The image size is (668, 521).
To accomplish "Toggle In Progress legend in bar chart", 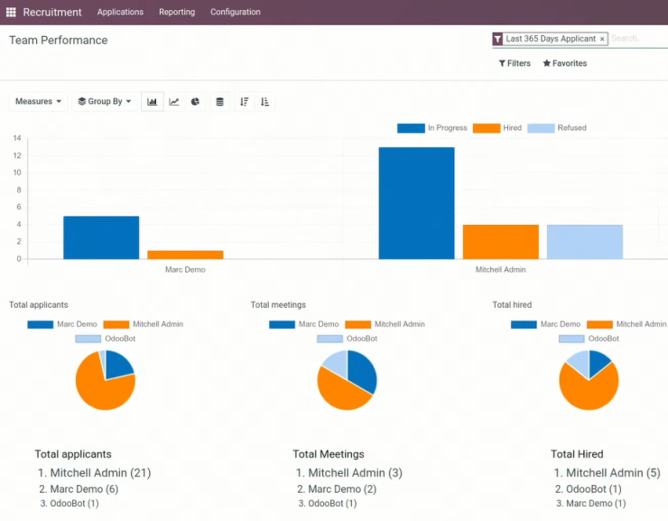I will [x=432, y=128].
